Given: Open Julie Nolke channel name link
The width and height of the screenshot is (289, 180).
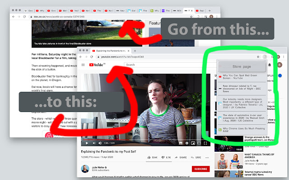Looking at the screenshot, I should pos(99,167).
